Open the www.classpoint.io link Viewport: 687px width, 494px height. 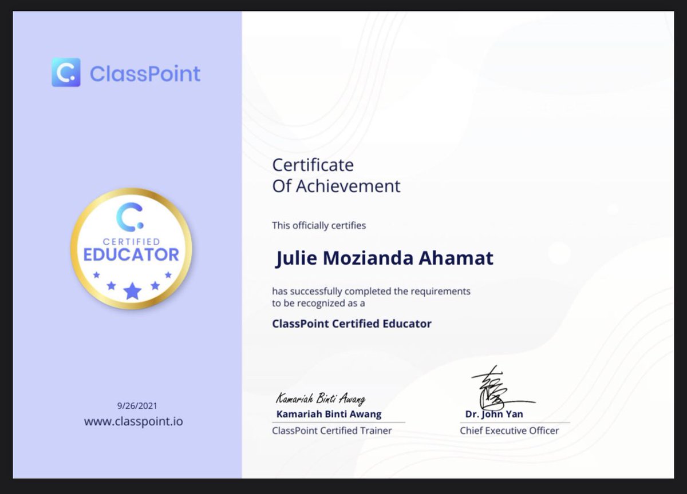pyautogui.click(x=133, y=422)
